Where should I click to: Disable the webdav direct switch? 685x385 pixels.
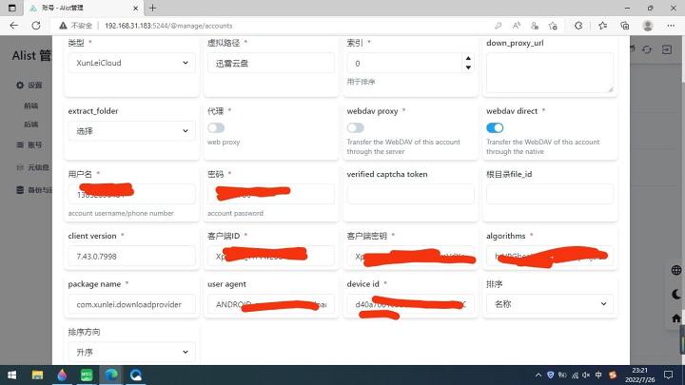click(495, 128)
